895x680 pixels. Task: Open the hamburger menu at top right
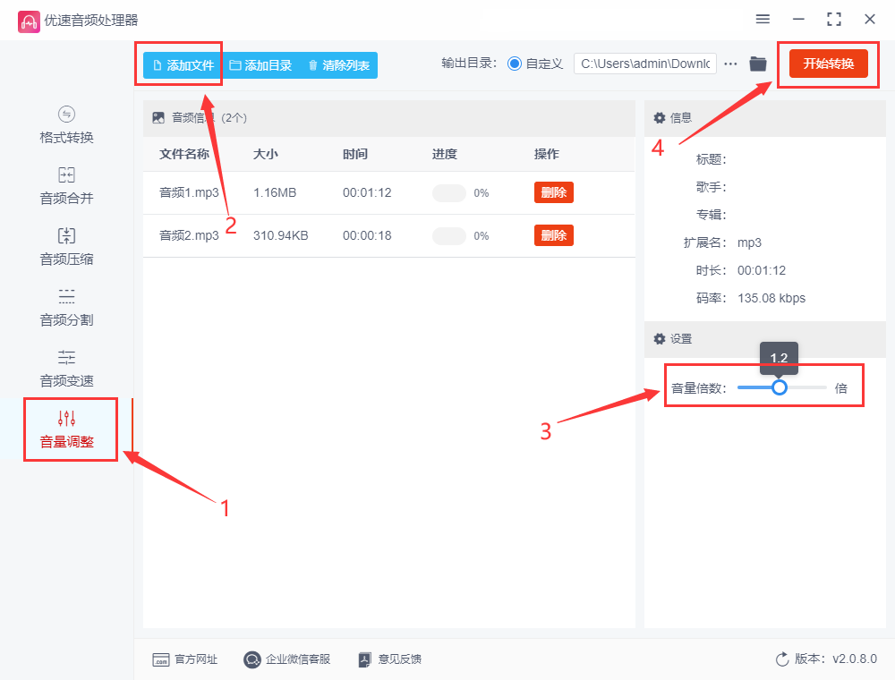[763, 19]
